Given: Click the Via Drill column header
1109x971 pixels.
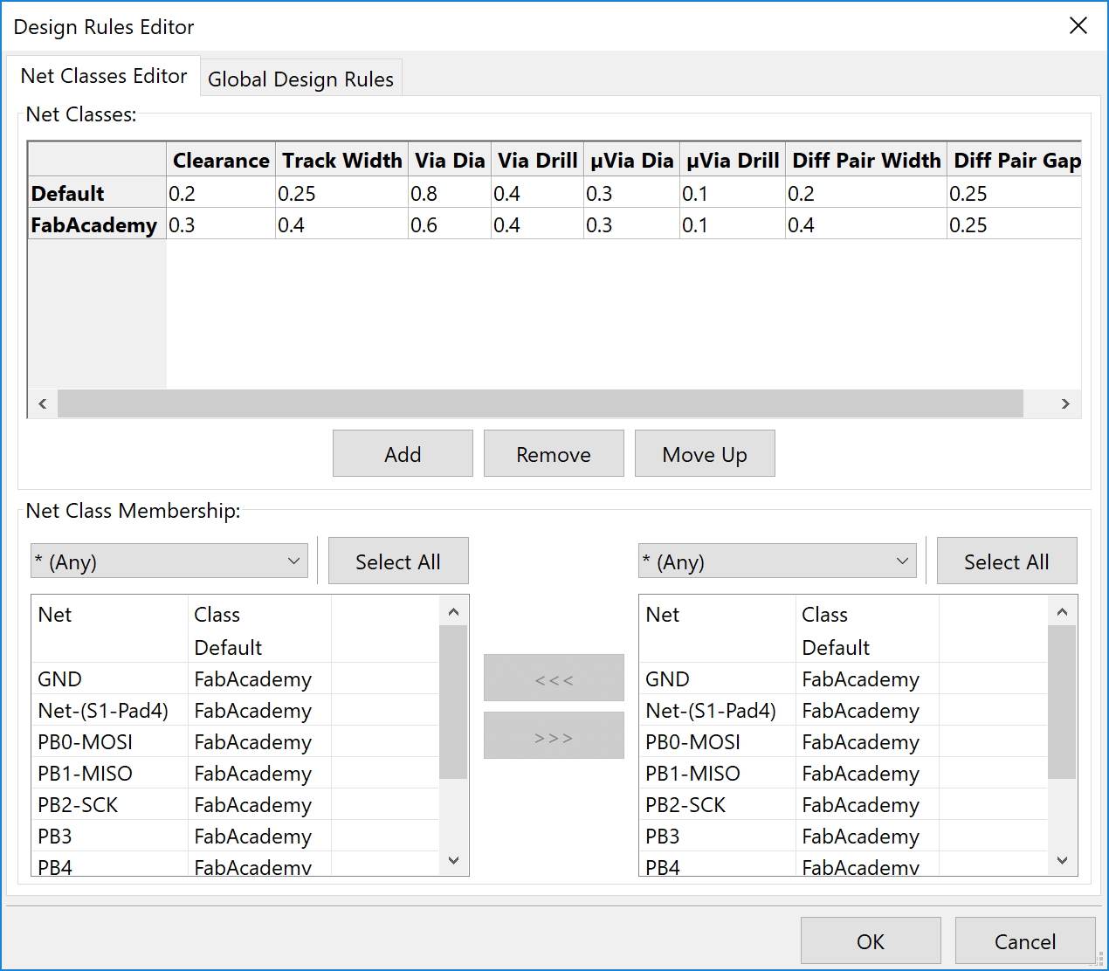Looking at the screenshot, I should point(537,160).
